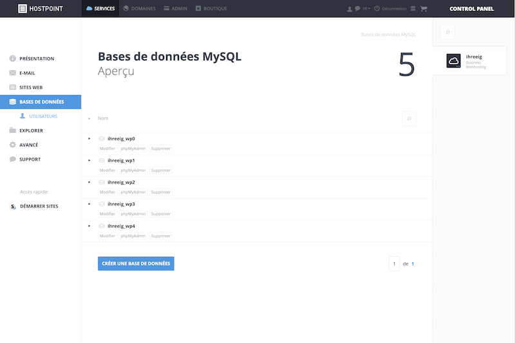Click the Démarrer Sites S icon
The width and height of the screenshot is (515, 343).
13,206
